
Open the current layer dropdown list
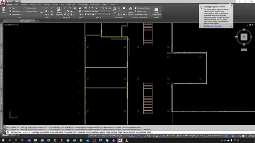(97, 14)
